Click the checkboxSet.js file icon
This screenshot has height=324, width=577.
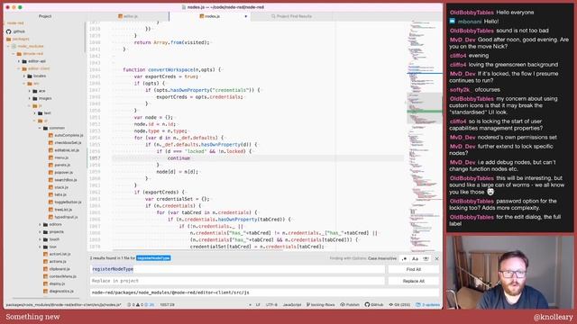[51, 142]
